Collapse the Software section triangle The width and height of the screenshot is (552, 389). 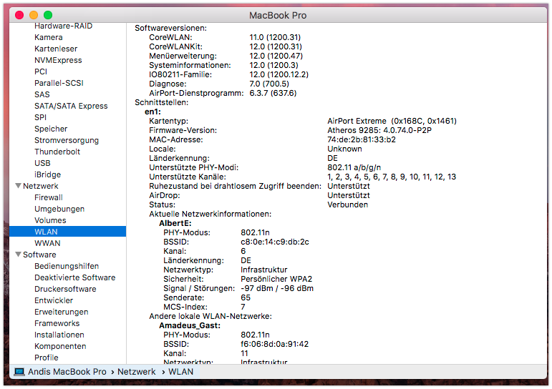coord(19,255)
